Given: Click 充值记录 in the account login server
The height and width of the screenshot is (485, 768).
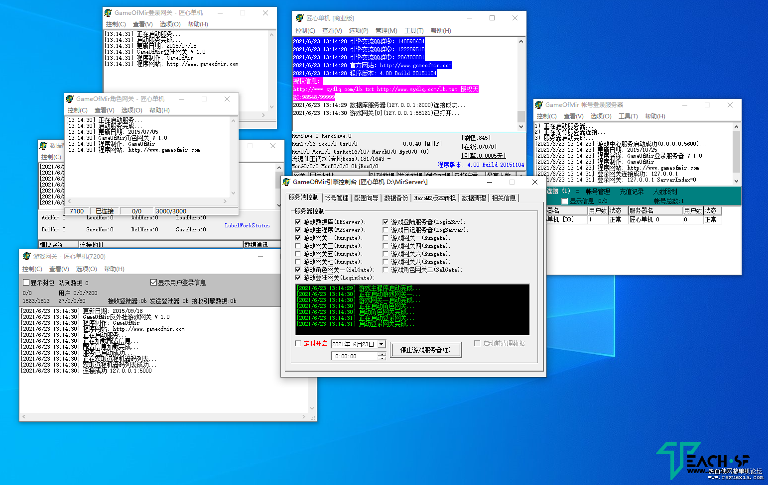Looking at the screenshot, I should [632, 192].
